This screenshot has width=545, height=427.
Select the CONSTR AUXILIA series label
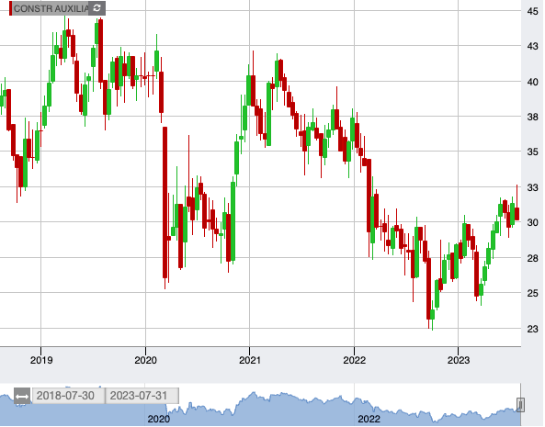[51, 8]
